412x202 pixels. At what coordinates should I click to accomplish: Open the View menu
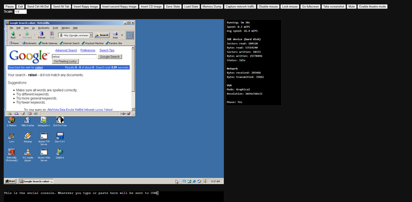(x=26, y=28)
